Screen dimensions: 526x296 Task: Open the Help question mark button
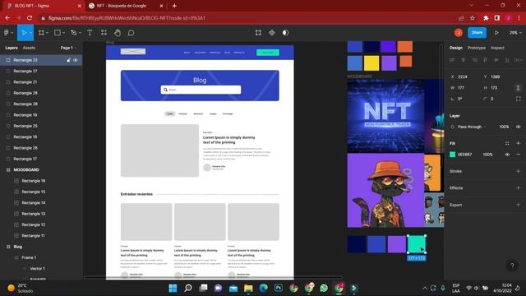(x=512, y=266)
